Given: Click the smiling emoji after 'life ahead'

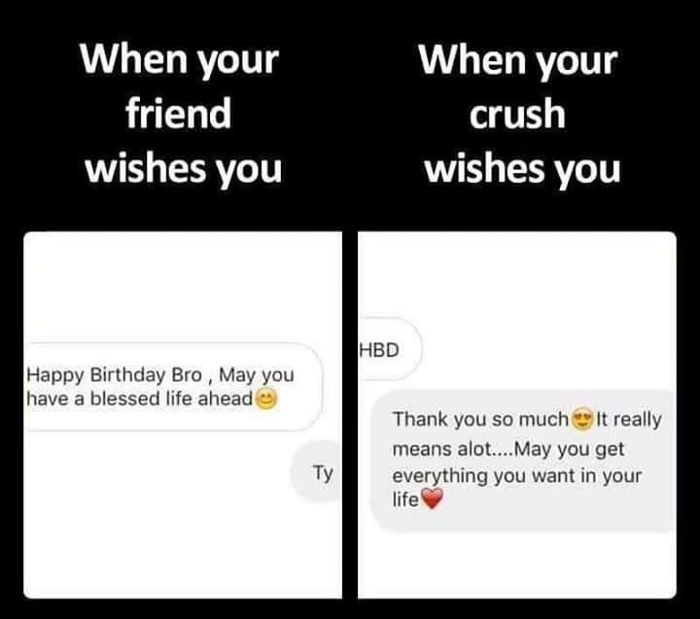Looking at the screenshot, I should pyautogui.click(x=266, y=399).
